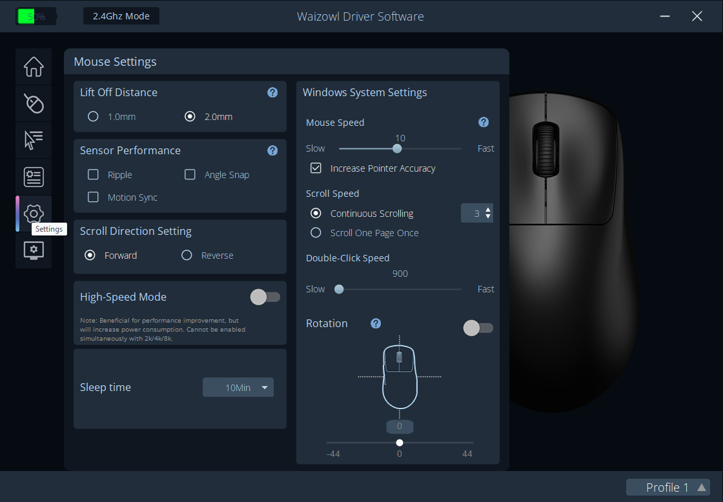Click the Double-Click Speed value 900

tap(400, 274)
